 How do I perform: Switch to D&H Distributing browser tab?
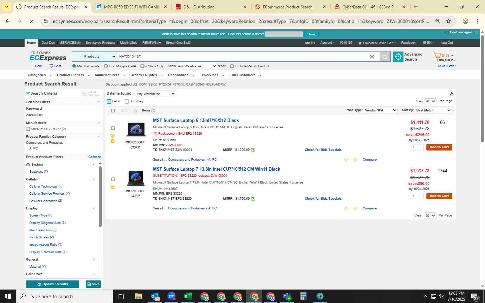211,7
